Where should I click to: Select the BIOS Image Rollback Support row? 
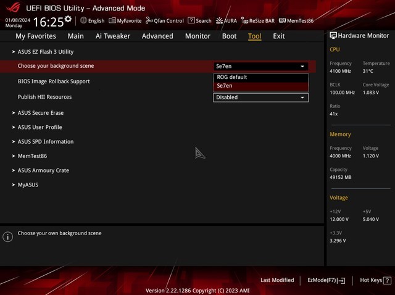[54, 81]
